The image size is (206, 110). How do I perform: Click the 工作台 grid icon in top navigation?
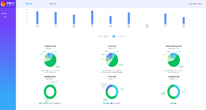[x=27, y=4]
